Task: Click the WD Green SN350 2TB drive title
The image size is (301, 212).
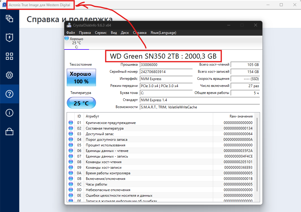Action: 163,56
